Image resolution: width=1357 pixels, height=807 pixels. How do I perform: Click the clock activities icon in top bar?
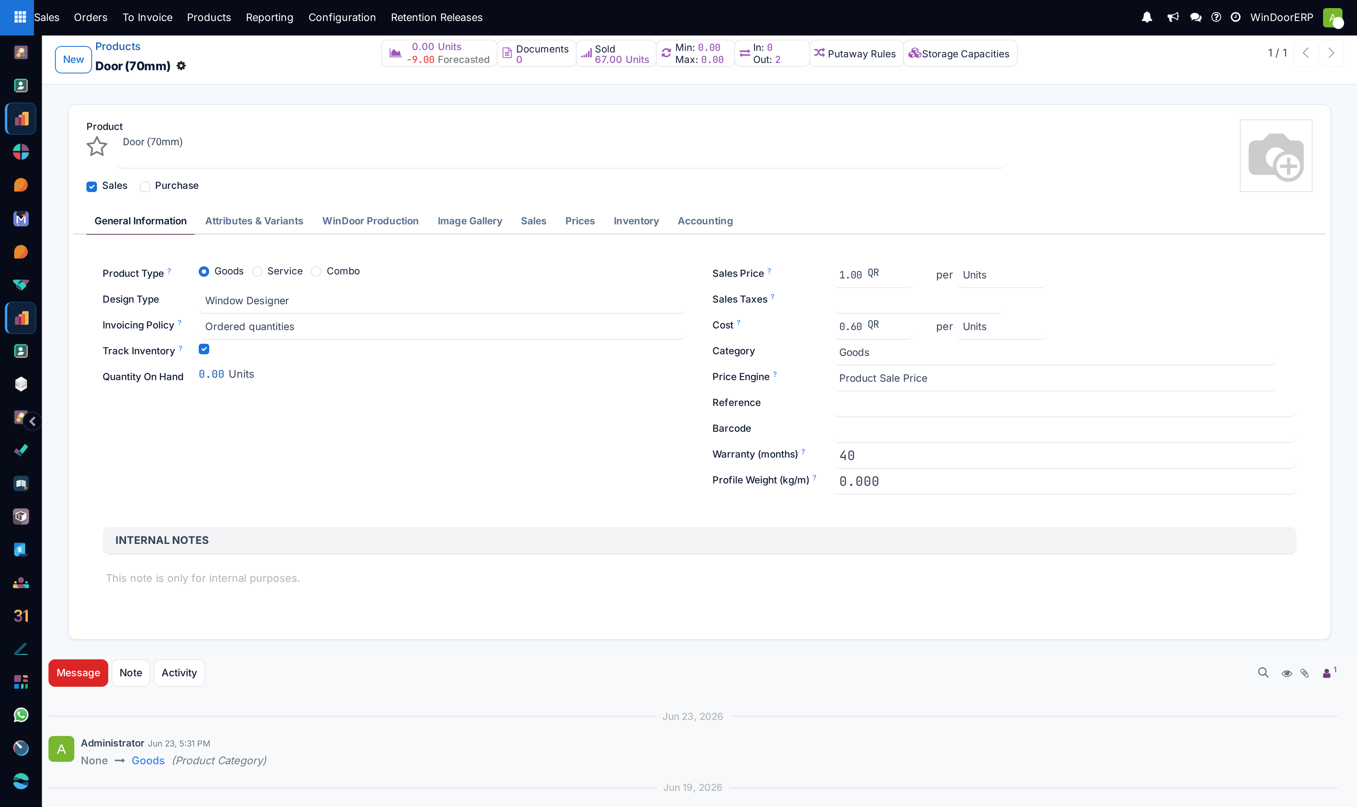tap(1235, 17)
